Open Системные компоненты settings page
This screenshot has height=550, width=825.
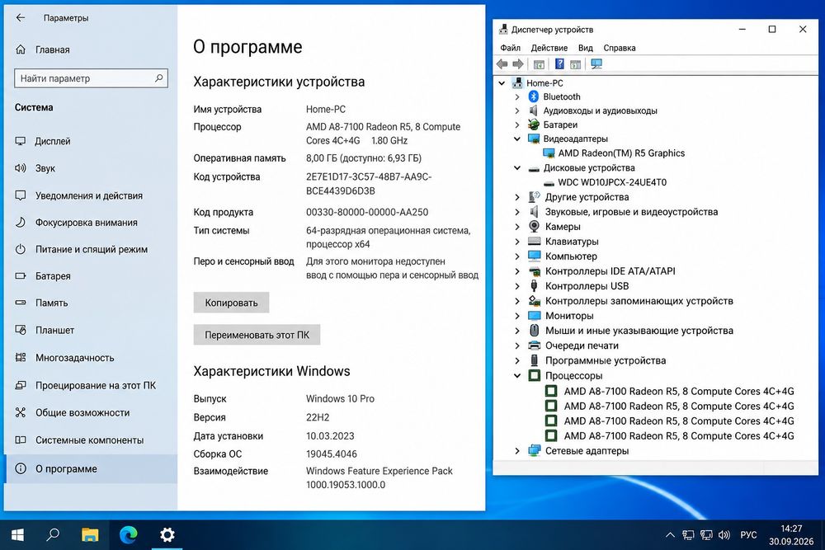point(79,440)
